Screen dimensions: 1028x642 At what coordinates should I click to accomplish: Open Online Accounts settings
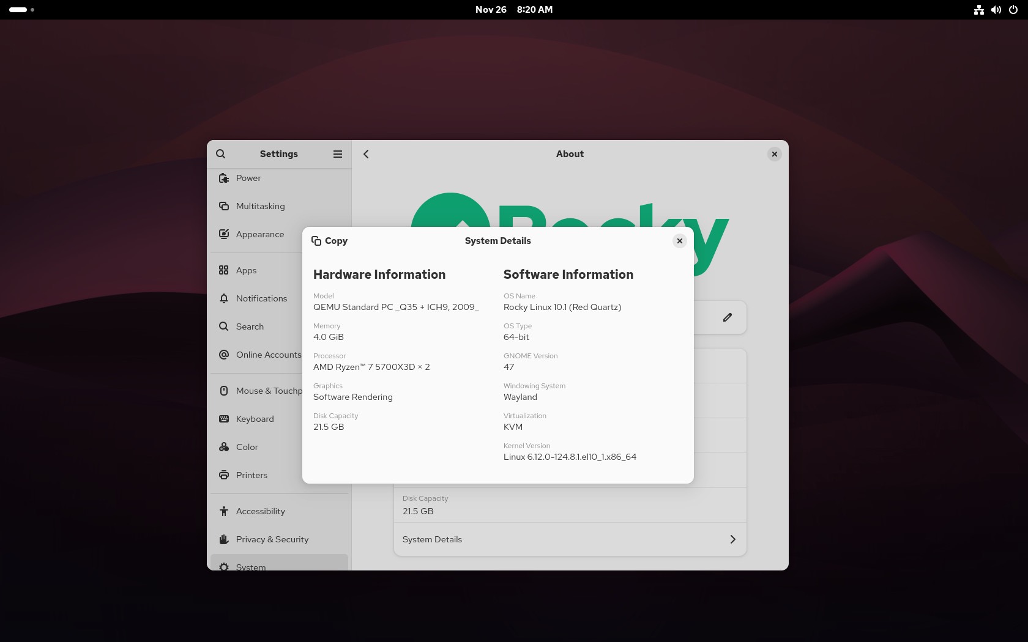pyautogui.click(x=269, y=355)
